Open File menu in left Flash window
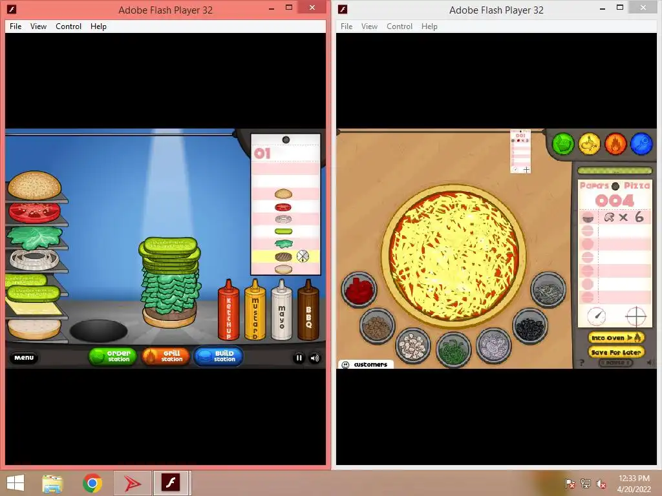The image size is (662, 496). pyautogui.click(x=16, y=26)
